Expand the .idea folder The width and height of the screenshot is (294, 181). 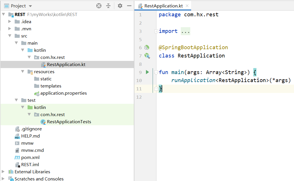coord(9,21)
